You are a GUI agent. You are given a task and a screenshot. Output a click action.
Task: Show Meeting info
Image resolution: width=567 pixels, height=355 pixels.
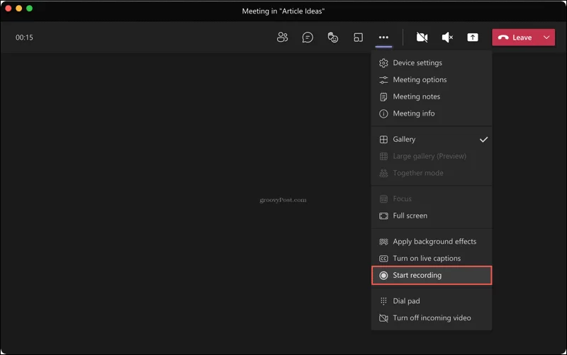(x=432, y=113)
